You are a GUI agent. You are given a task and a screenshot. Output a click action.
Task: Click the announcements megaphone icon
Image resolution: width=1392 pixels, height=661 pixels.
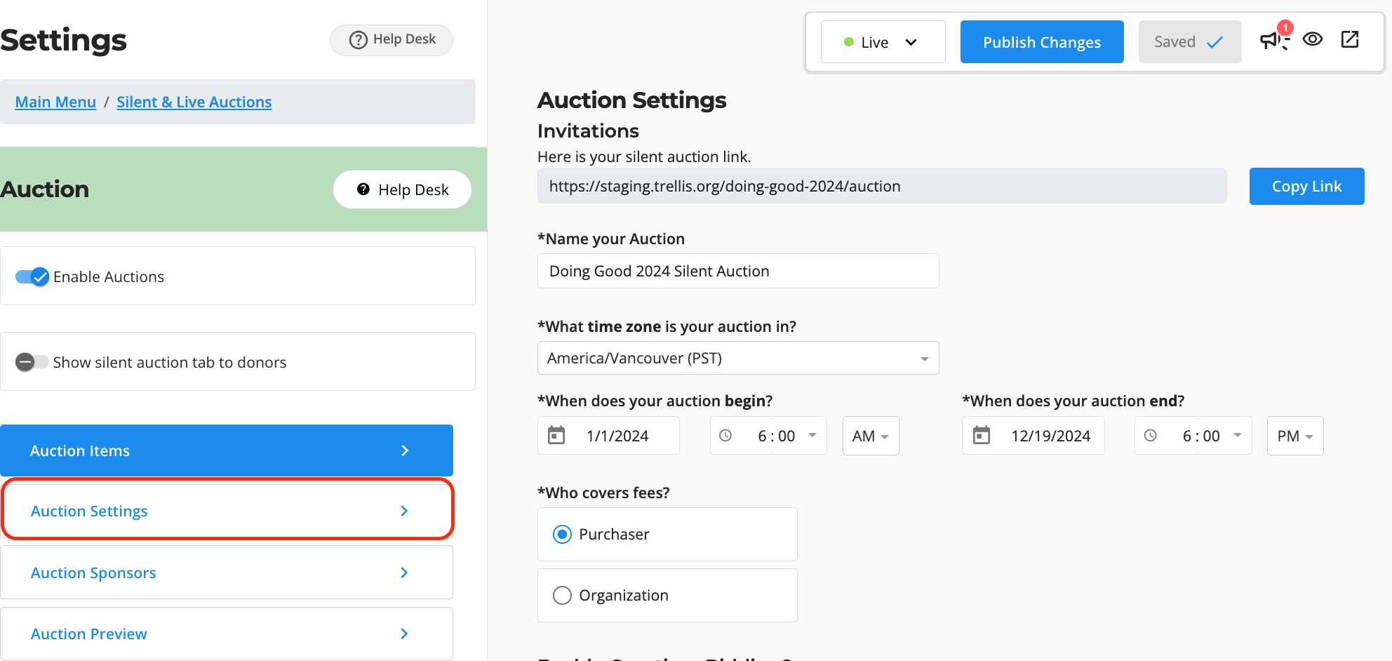click(x=1273, y=41)
